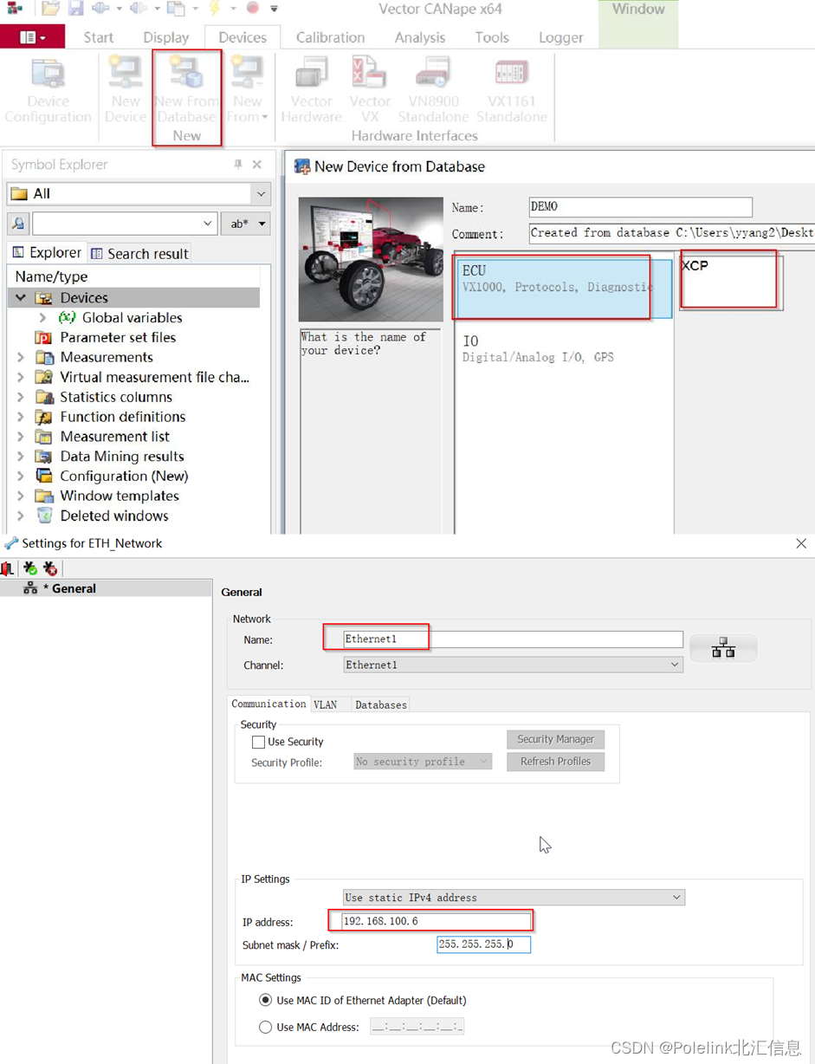The height and width of the screenshot is (1064, 815).
Task: Pin the Symbol Explorer panel
Action: click(x=238, y=165)
